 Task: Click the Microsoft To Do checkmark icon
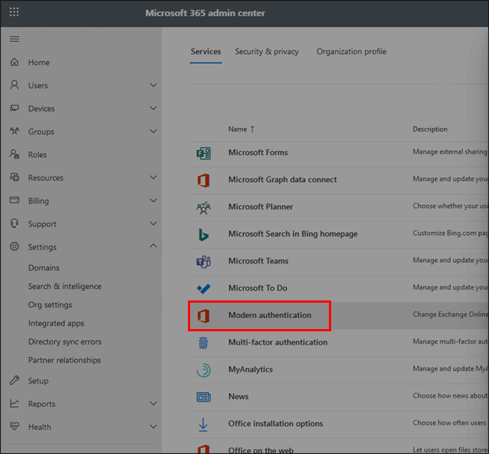click(x=203, y=288)
